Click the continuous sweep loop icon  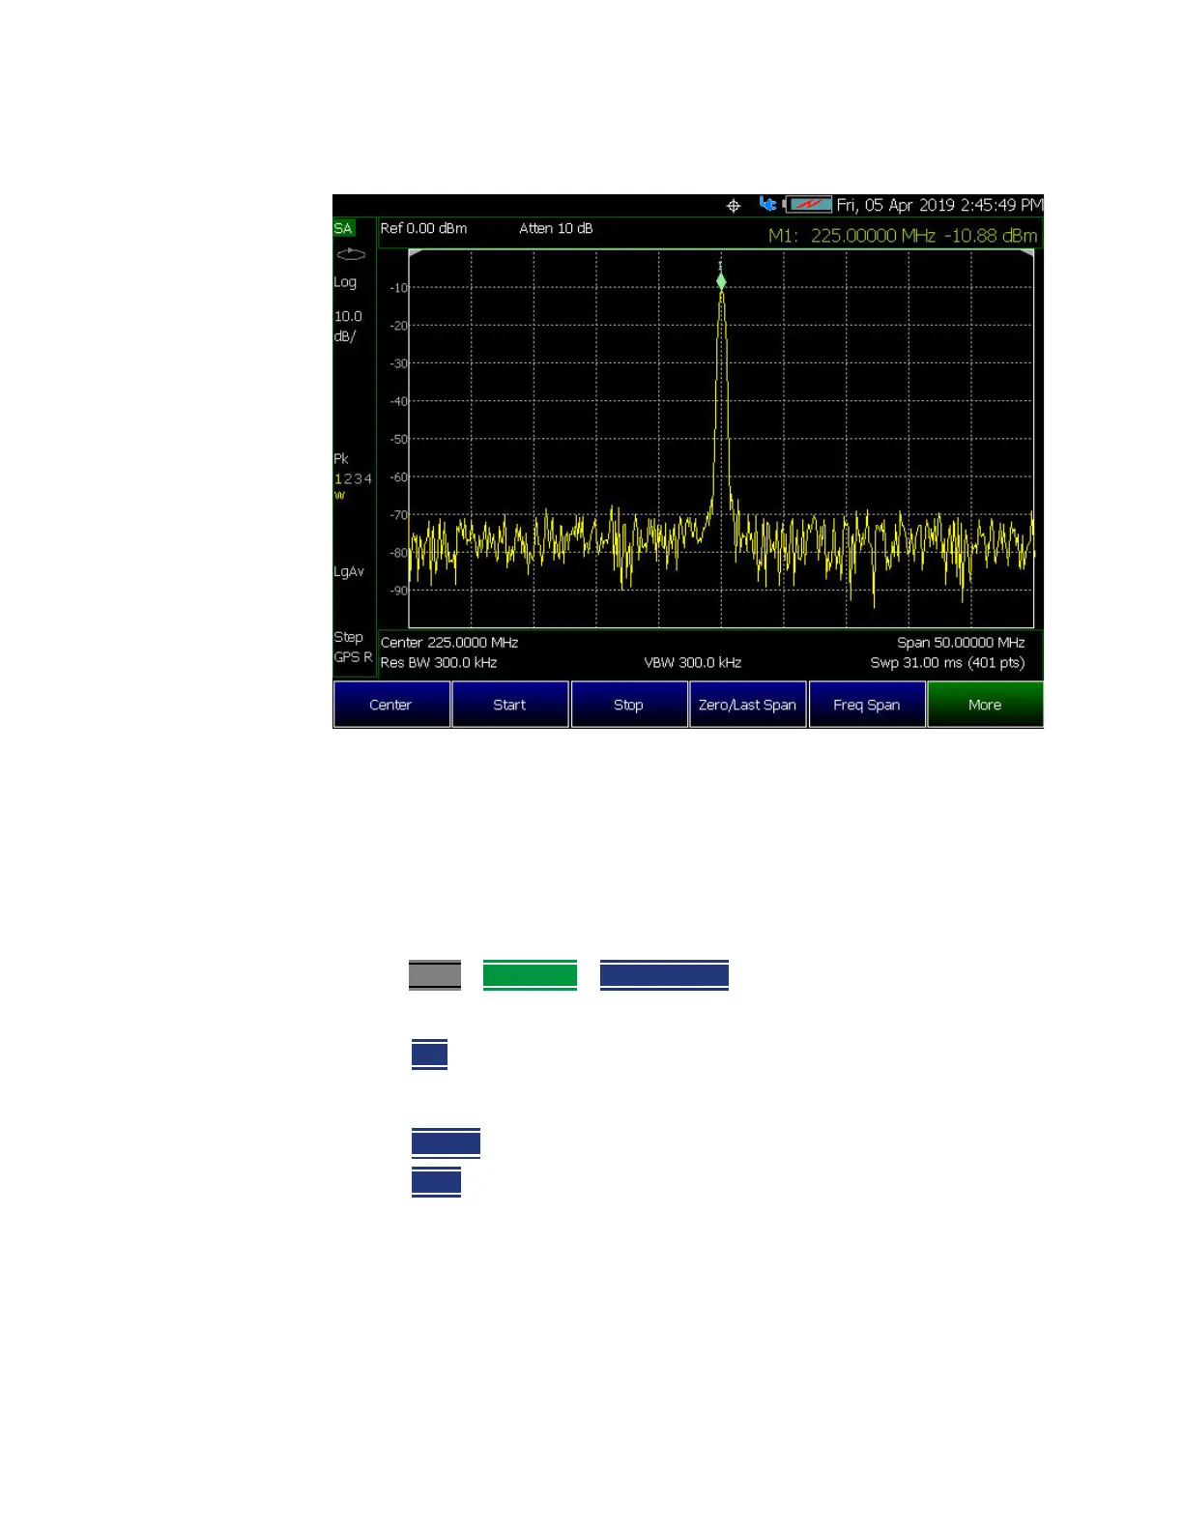(x=351, y=254)
